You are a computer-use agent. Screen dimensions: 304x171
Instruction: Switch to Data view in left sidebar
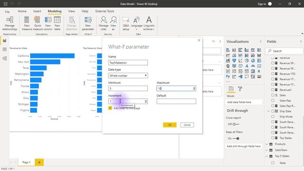5,49
